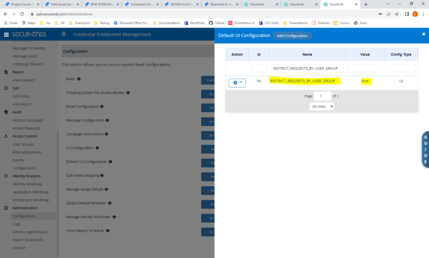Open Entitlement Mindmap in sidebar

(31, 200)
